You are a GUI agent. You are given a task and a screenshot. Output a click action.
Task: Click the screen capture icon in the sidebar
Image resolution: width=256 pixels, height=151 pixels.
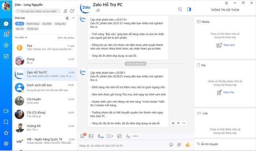[6, 122]
